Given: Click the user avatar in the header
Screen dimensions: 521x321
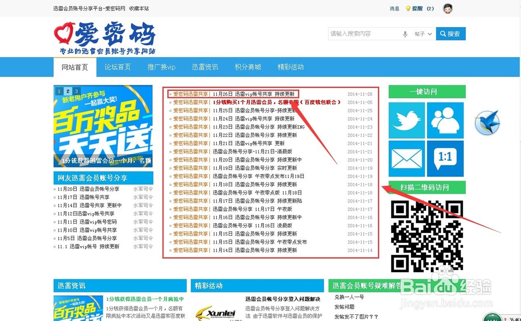Looking at the screenshot, I should [448, 8].
